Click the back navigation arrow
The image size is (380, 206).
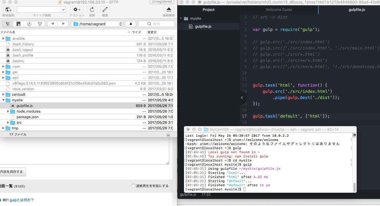pos(53,24)
